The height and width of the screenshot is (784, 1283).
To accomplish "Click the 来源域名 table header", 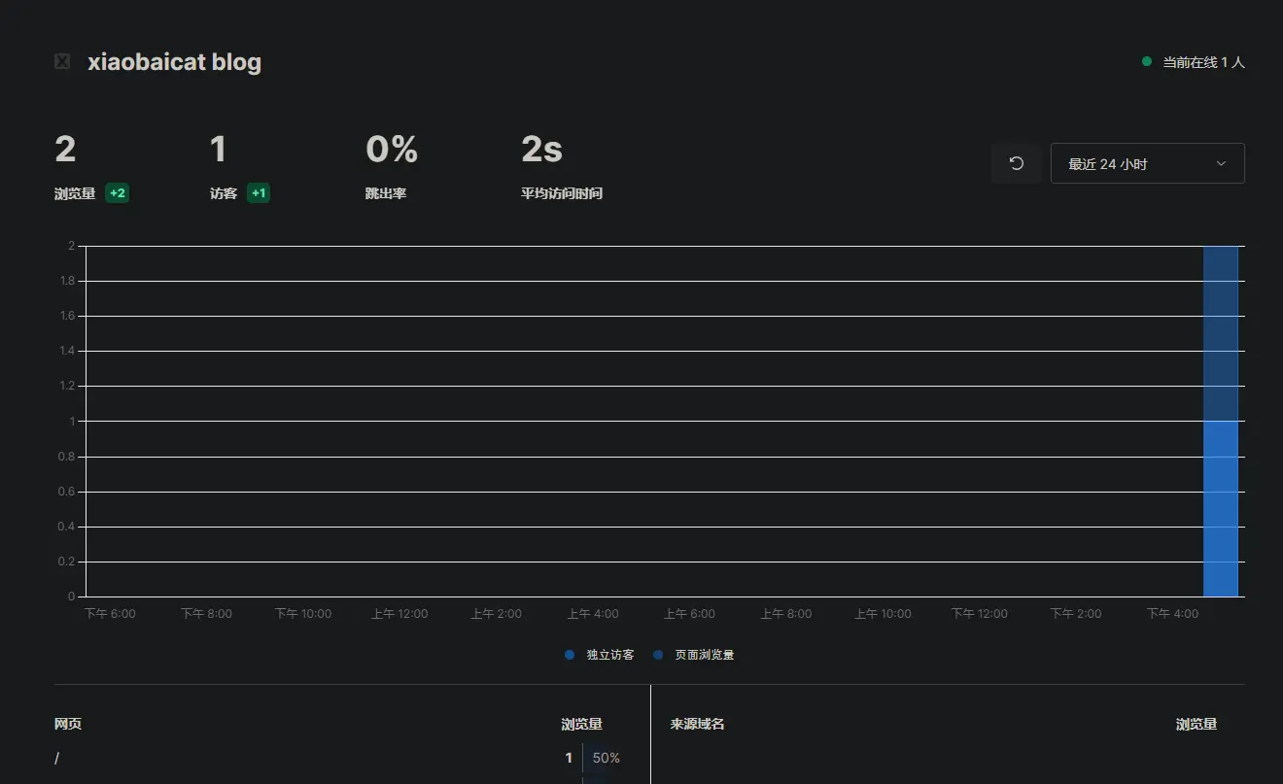I will click(697, 724).
